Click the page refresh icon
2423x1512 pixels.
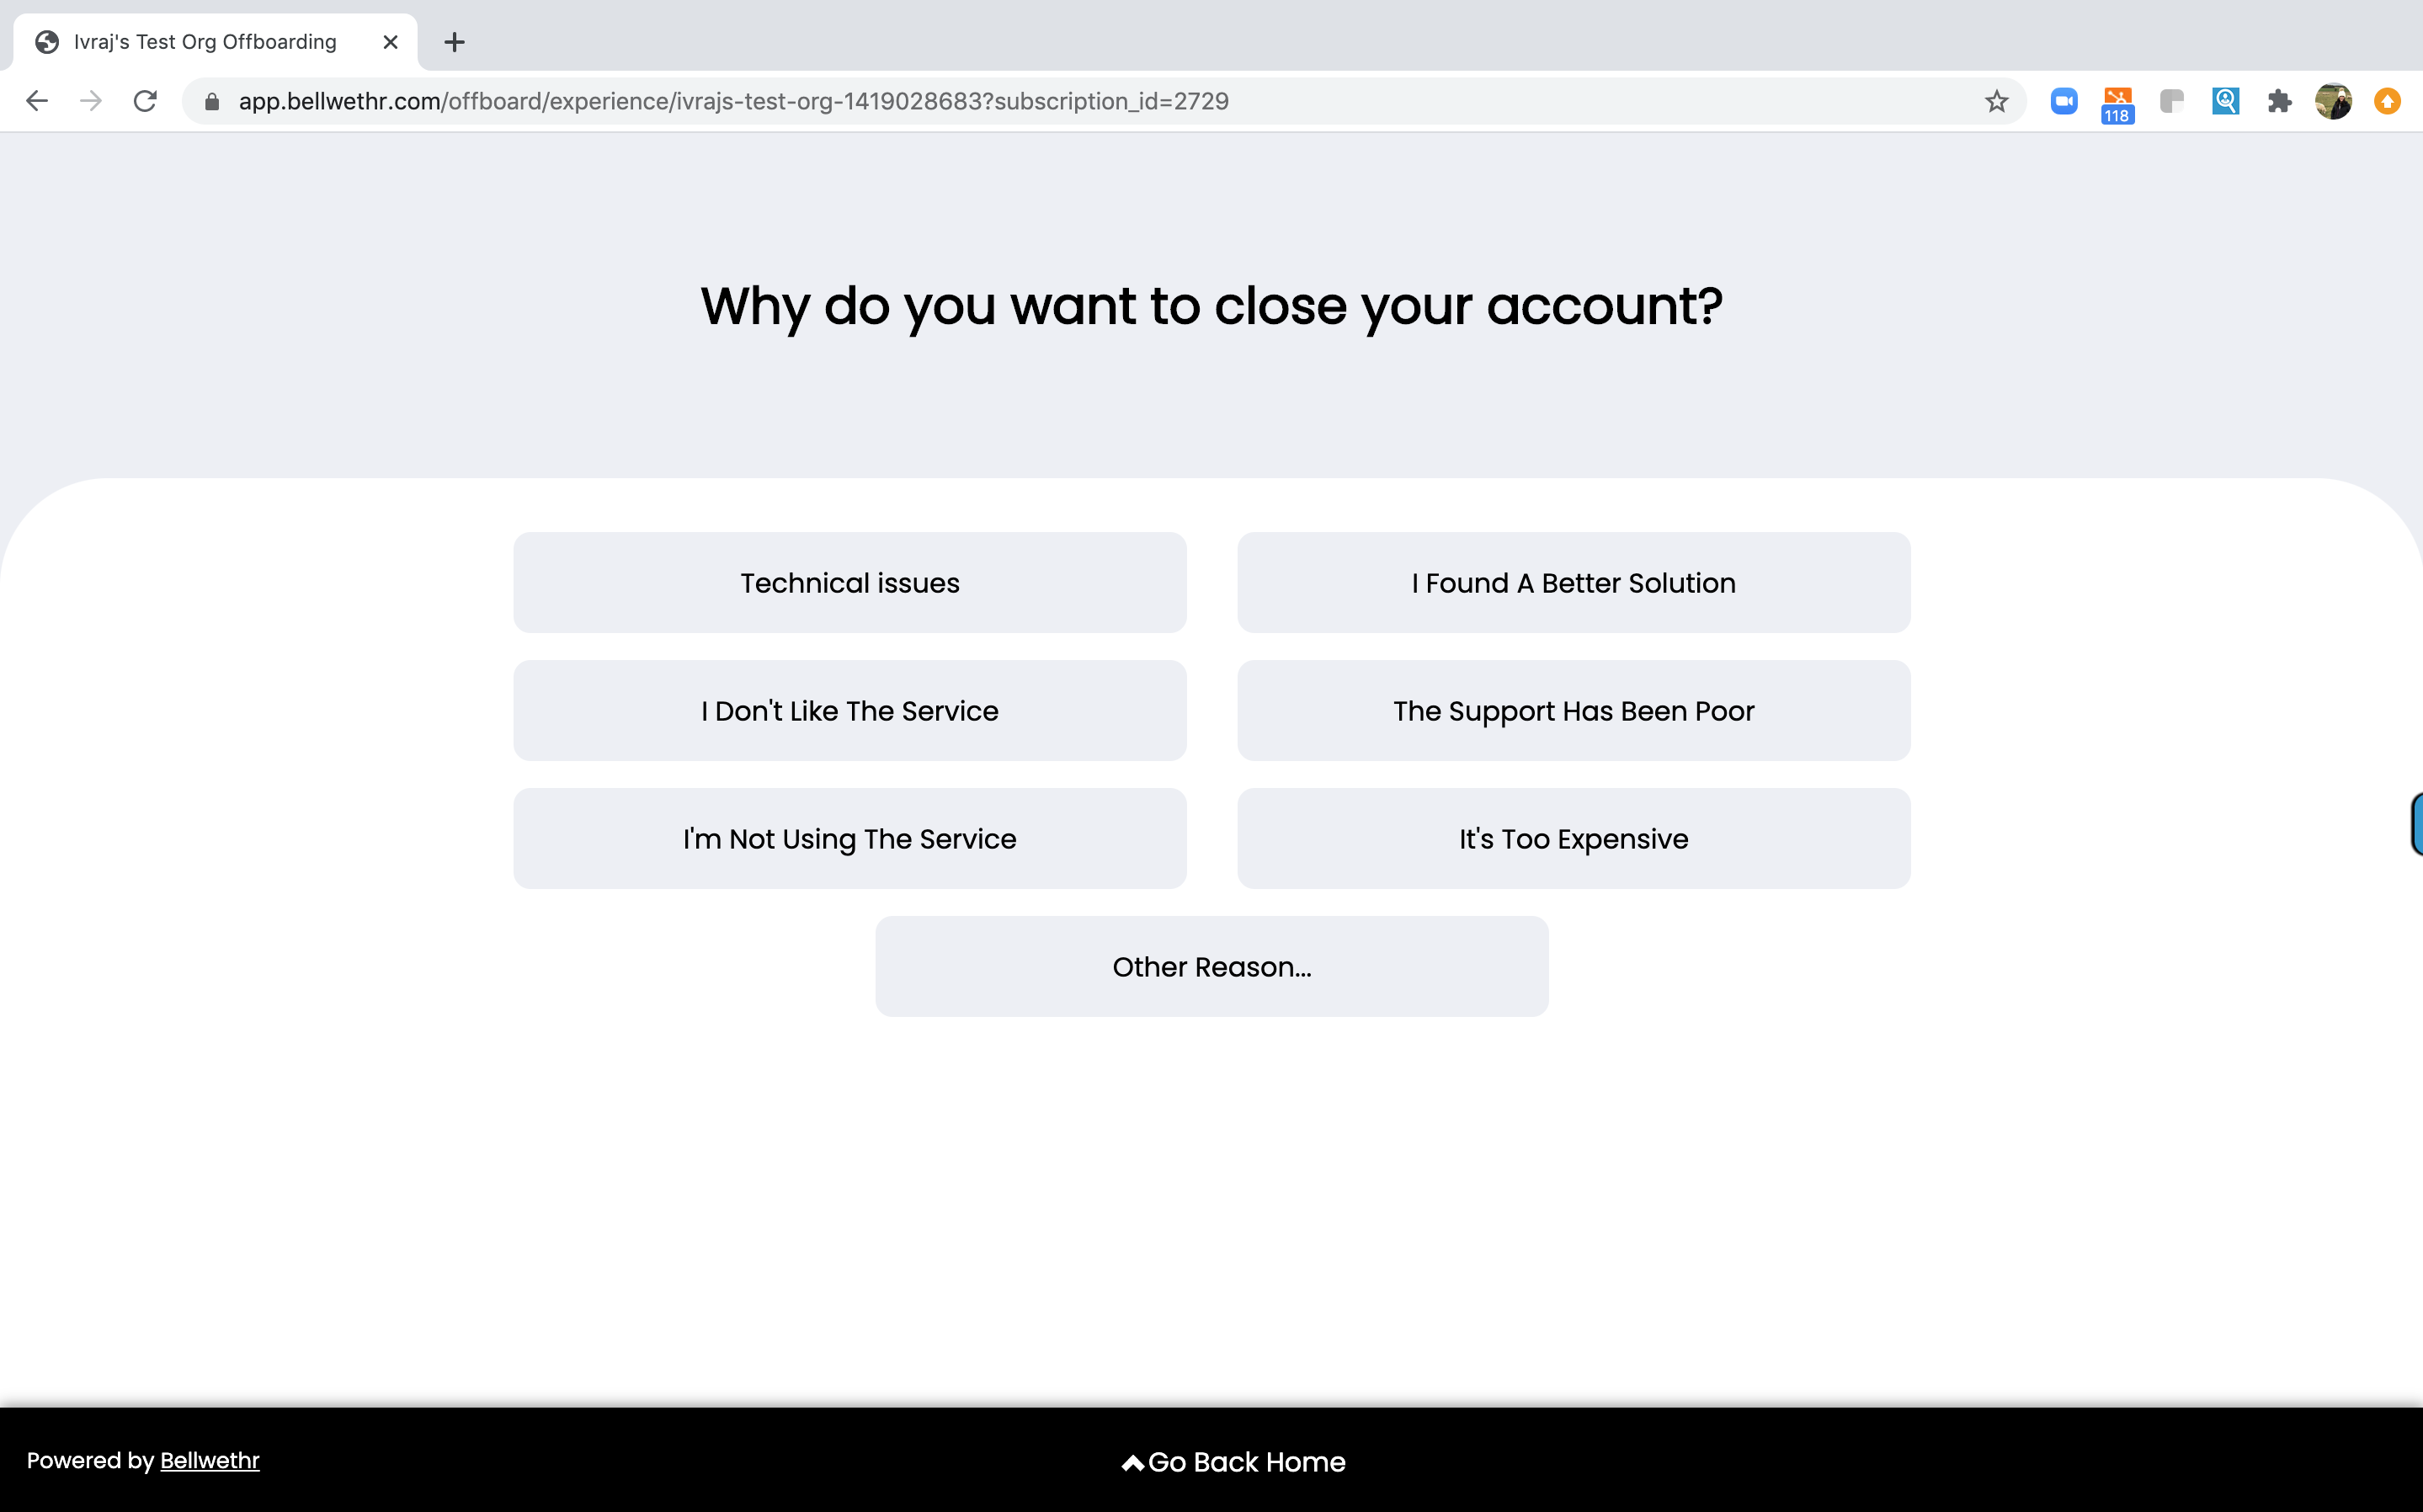click(148, 101)
